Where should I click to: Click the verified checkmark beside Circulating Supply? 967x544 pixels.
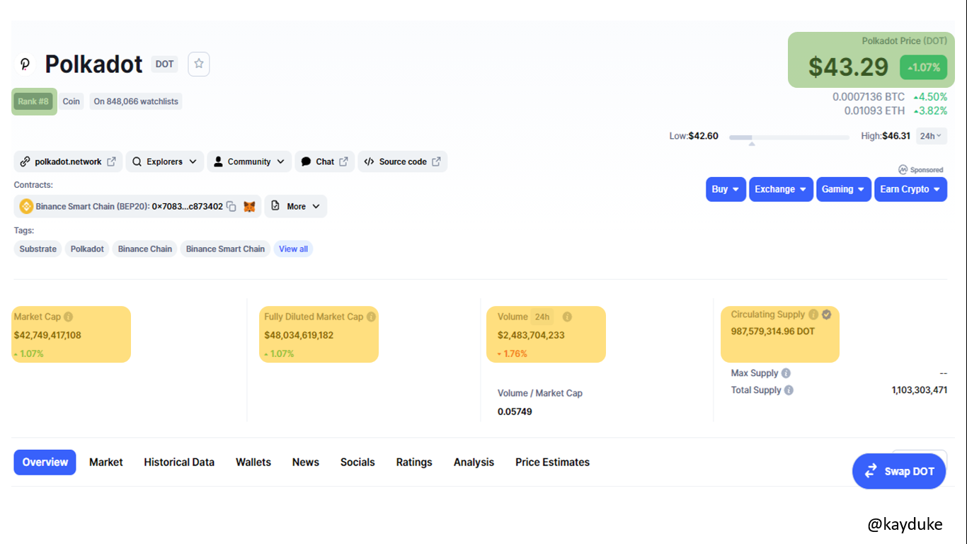(826, 314)
